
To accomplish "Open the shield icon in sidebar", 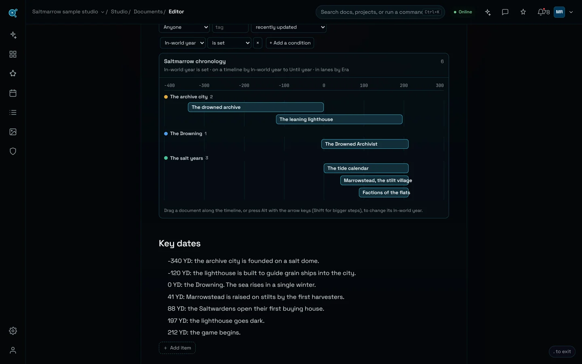I will pyautogui.click(x=13, y=151).
